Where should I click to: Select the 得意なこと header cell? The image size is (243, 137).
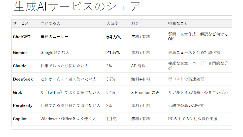(178, 23)
